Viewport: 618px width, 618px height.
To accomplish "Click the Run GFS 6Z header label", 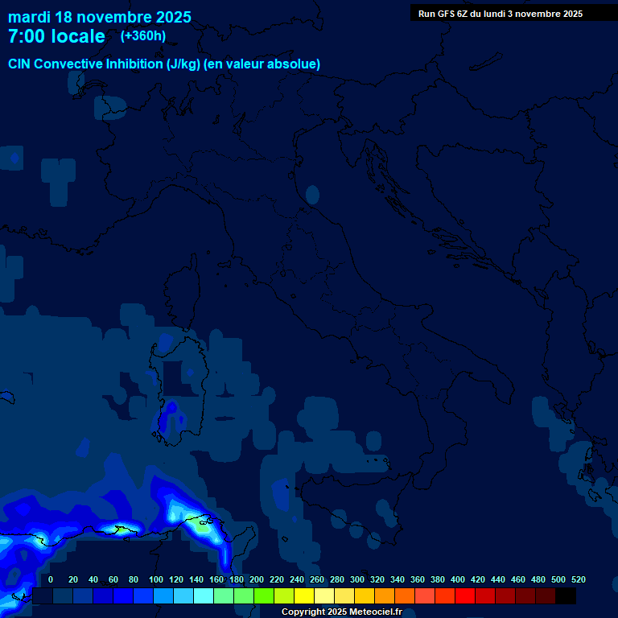I will tap(501, 14).
